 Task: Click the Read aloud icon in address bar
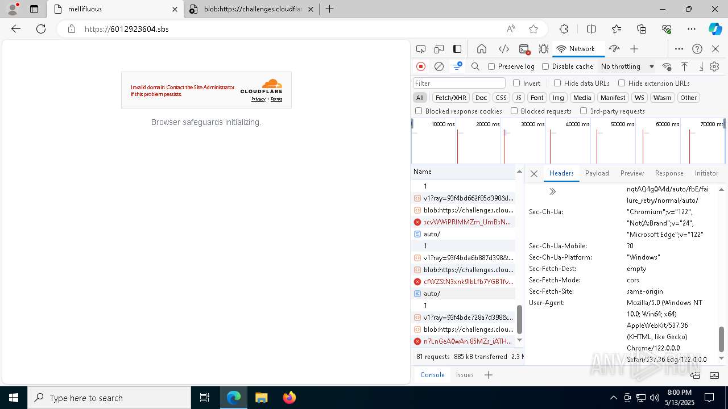tap(511, 29)
